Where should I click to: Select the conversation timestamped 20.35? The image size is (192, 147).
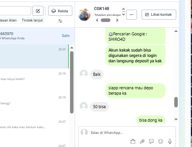(x=34, y=56)
